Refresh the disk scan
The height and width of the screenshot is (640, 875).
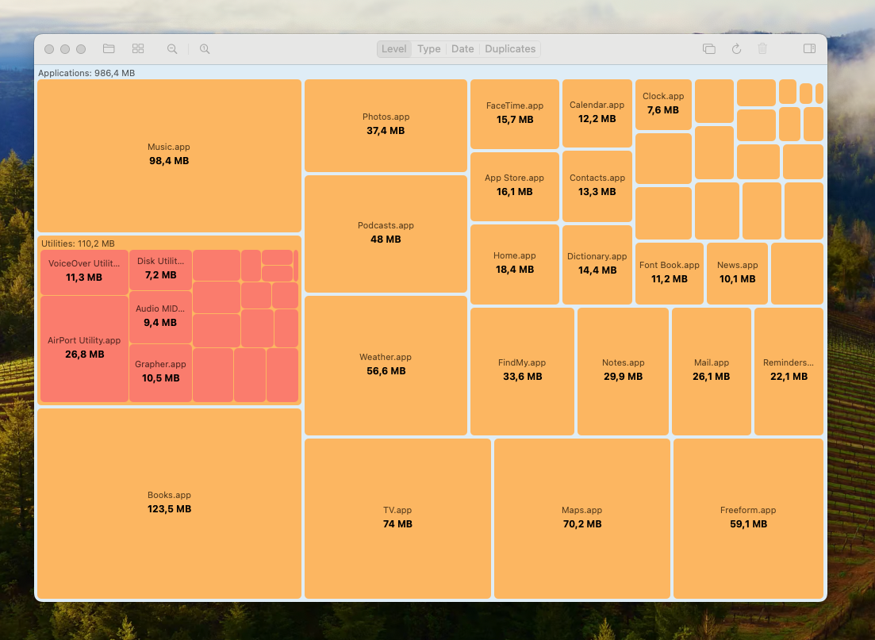point(737,49)
